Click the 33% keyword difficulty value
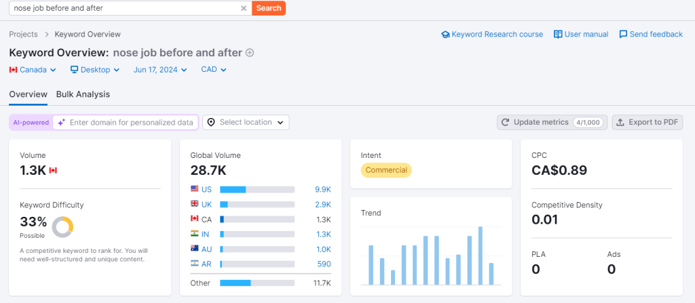Viewport: 695px width, 303px height. tap(34, 222)
